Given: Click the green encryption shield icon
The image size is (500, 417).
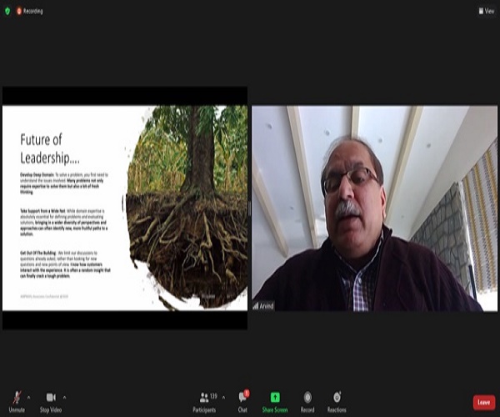Looking at the screenshot, I should (x=7, y=11).
